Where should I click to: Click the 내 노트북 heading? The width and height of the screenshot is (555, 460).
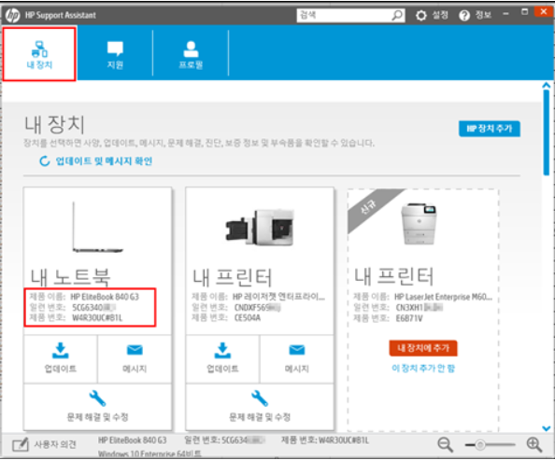[70, 277]
